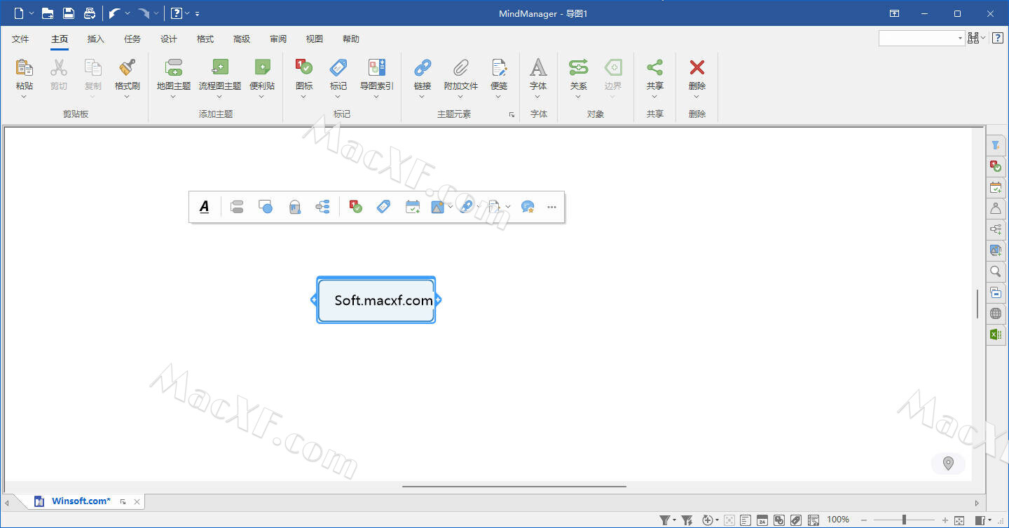Expand the 粘贴 paste dropdown arrow
The width and height of the screenshot is (1009, 528).
coord(25,97)
